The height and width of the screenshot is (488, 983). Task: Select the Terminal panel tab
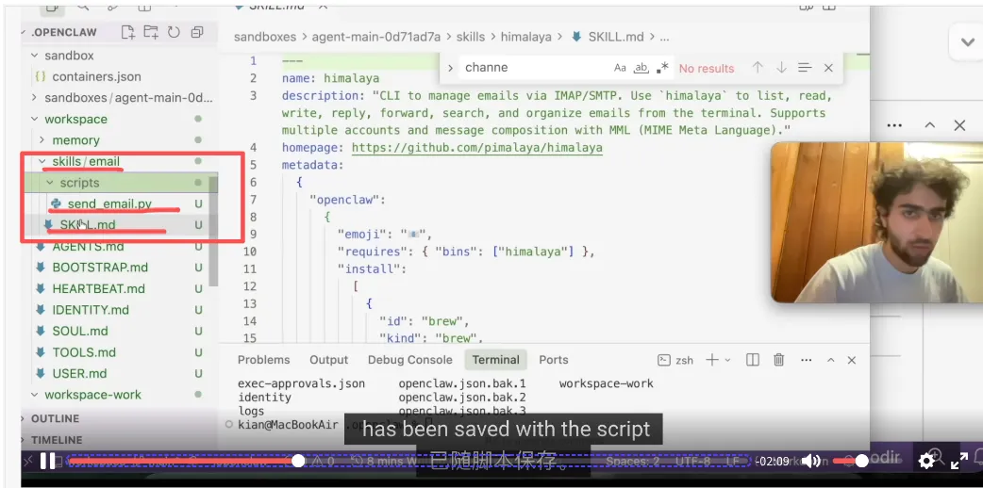coord(496,360)
